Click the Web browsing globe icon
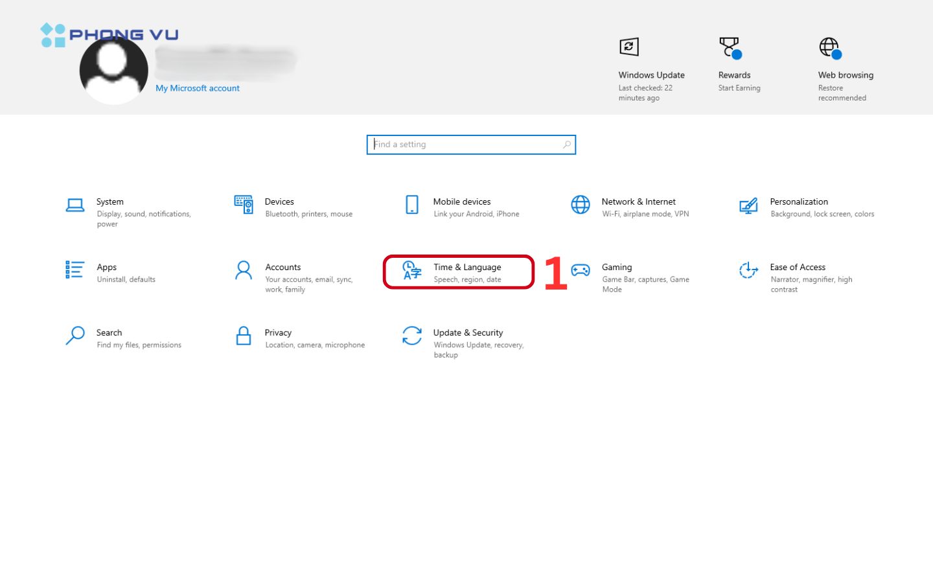The image size is (933, 583). coord(830,48)
